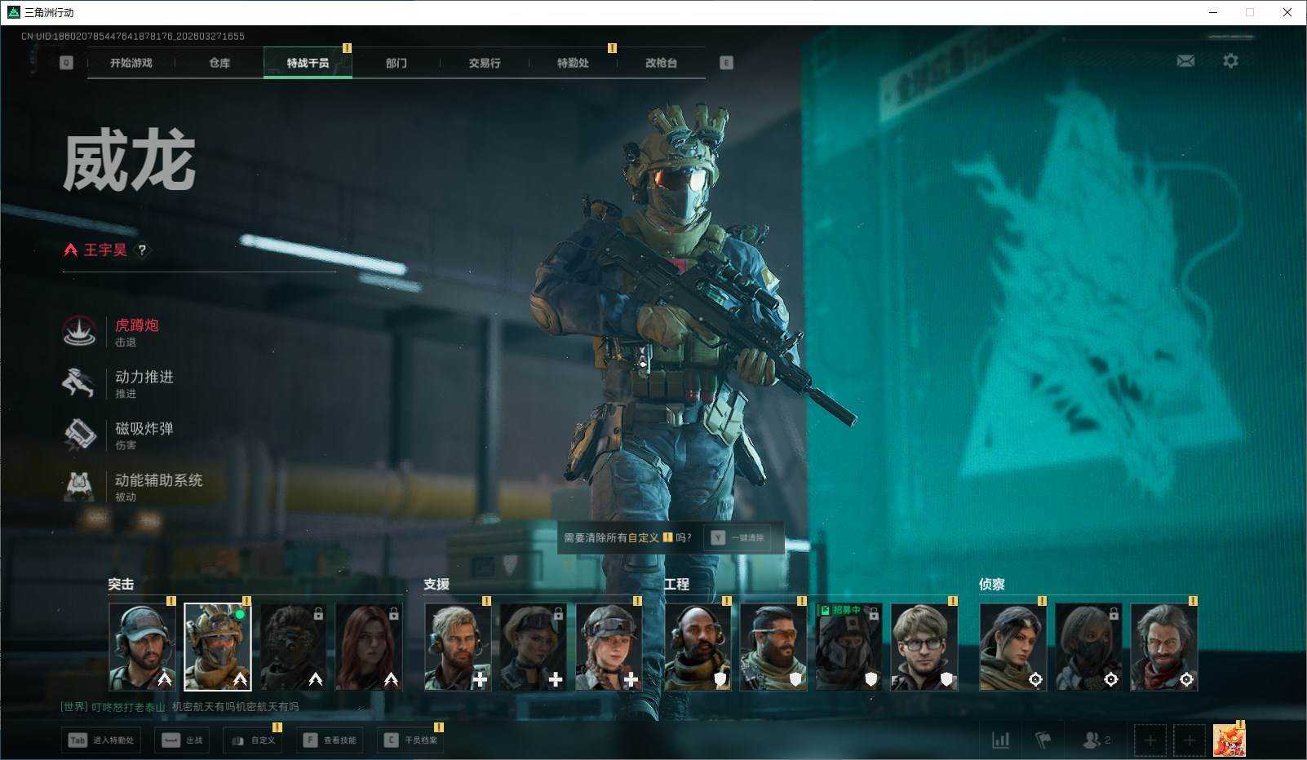Open the player avatar profile picture
This screenshot has width=1307, height=760.
click(x=1229, y=740)
